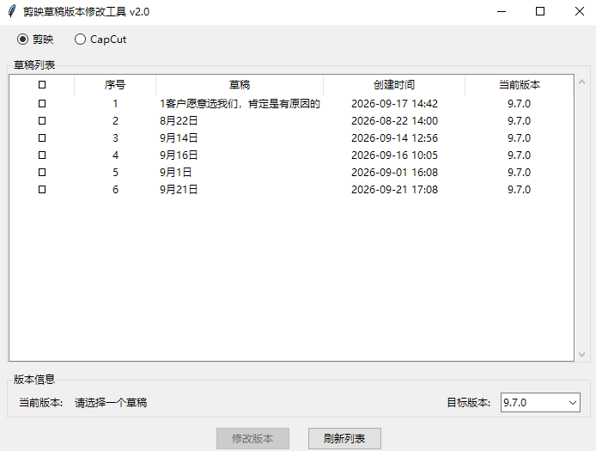
Task: Click the 请选择一个草稿 status text
Action: (111, 402)
